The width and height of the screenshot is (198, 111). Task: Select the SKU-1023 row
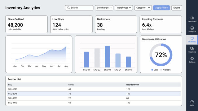click(94, 89)
